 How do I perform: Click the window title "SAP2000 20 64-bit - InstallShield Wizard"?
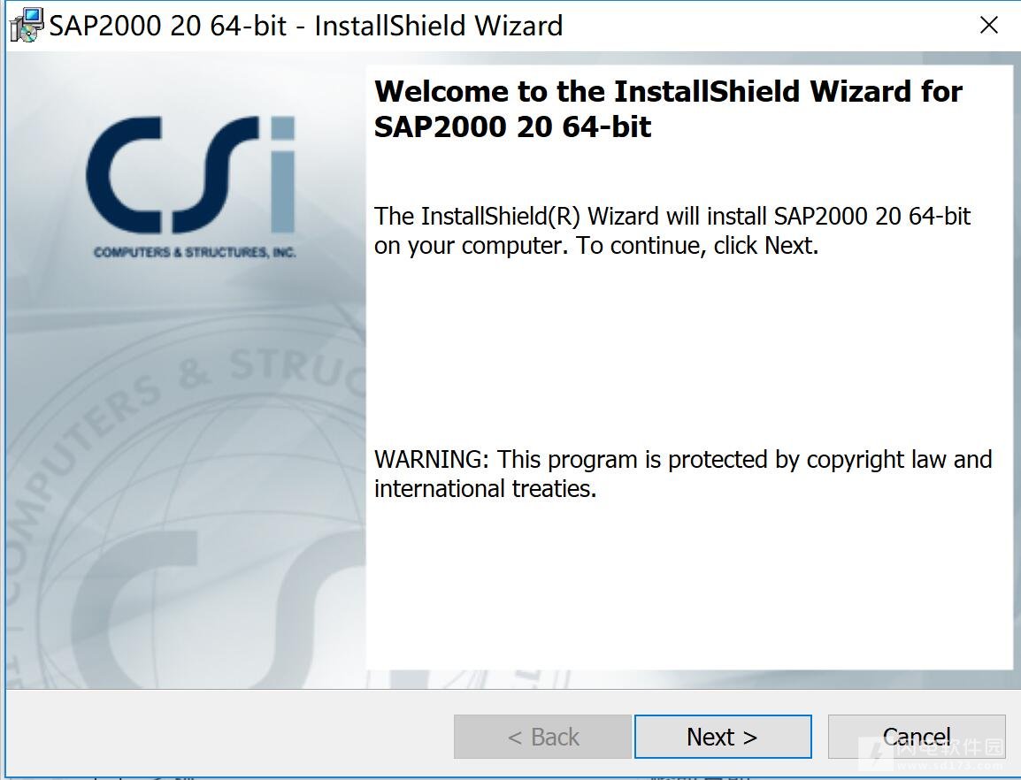point(306,26)
